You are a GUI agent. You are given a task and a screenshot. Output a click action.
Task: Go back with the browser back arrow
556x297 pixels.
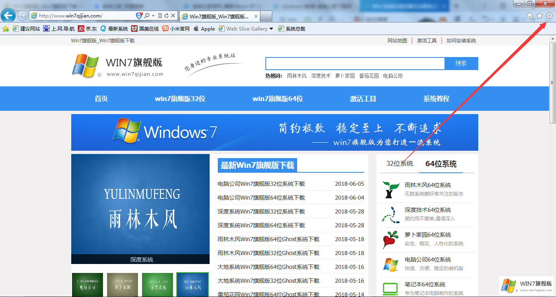click(x=9, y=15)
